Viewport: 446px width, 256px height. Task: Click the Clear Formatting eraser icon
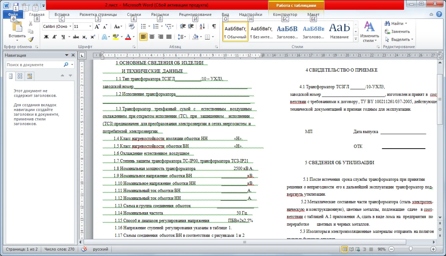pos(132,26)
